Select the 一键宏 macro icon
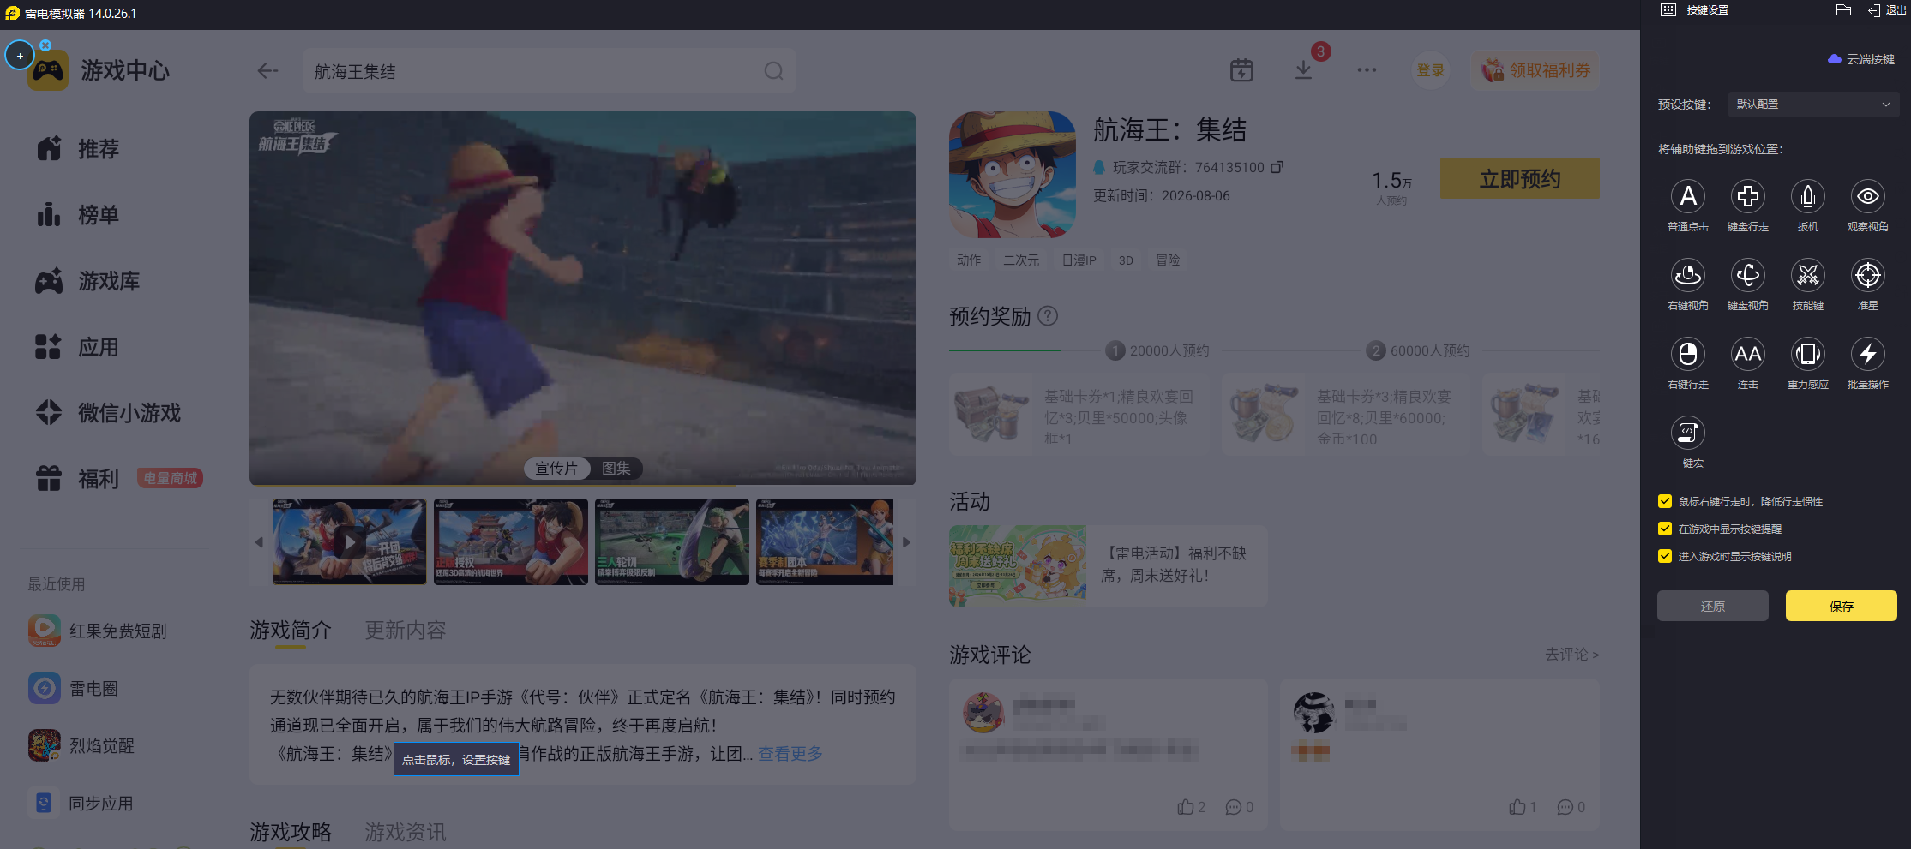The width and height of the screenshot is (1911, 849). 1687,433
